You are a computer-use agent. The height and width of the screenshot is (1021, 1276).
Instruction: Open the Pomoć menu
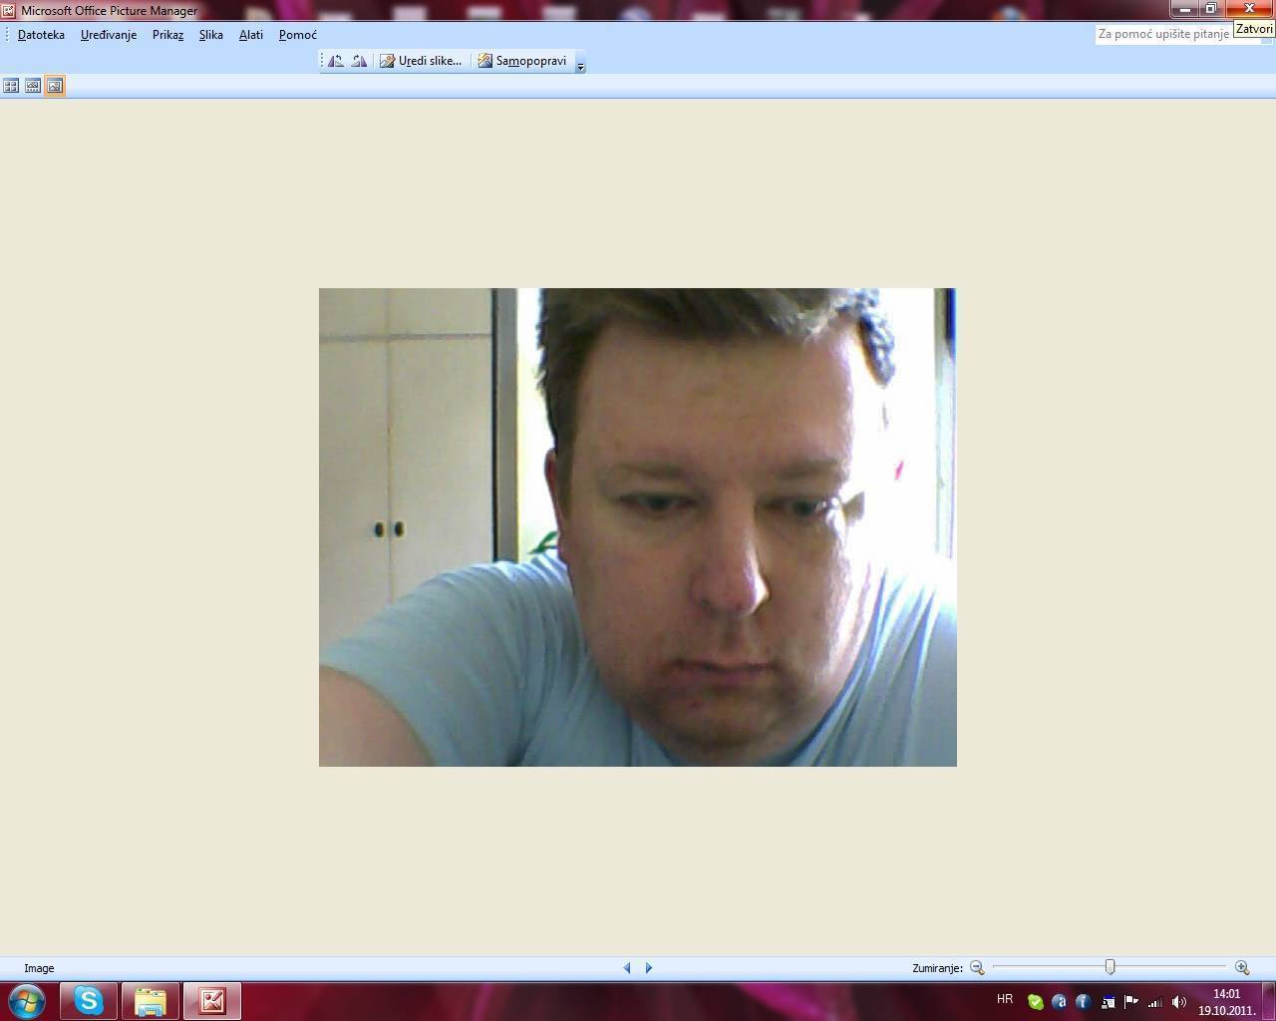[298, 35]
